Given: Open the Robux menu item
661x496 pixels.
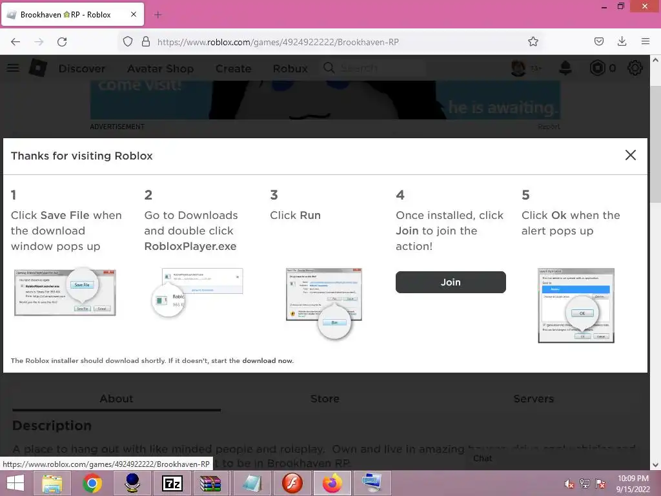Looking at the screenshot, I should point(290,68).
